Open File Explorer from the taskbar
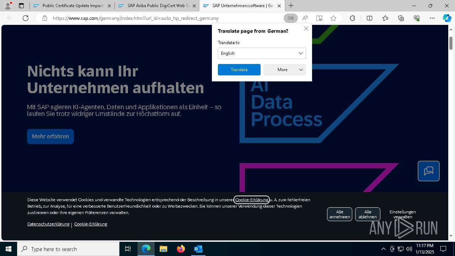The height and width of the screenshot is (256, 455). click(164, 249)
